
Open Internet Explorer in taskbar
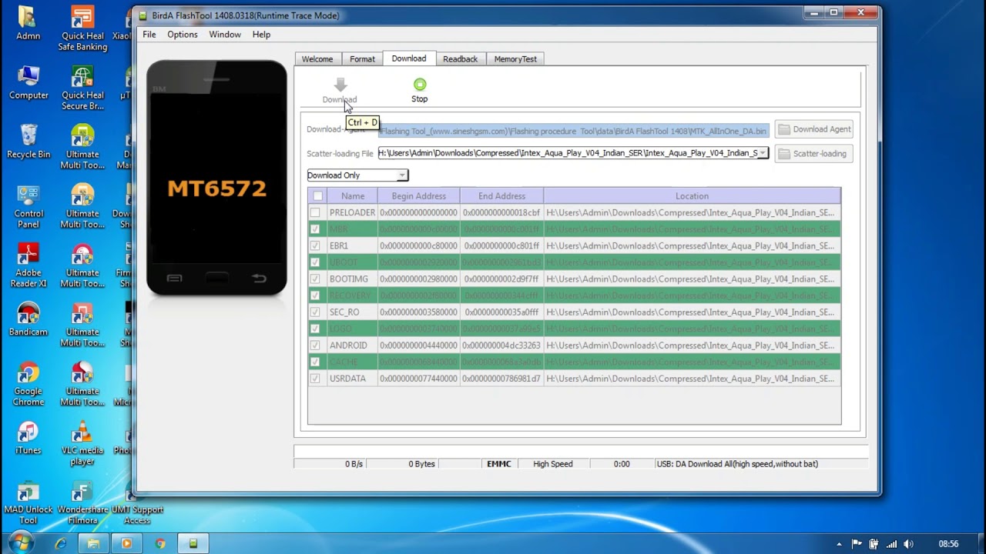[61, 543]
